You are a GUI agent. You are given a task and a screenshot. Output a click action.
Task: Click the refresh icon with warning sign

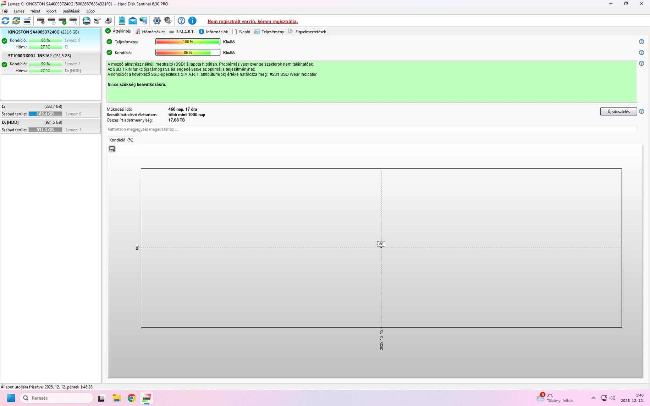click(16, 21)
